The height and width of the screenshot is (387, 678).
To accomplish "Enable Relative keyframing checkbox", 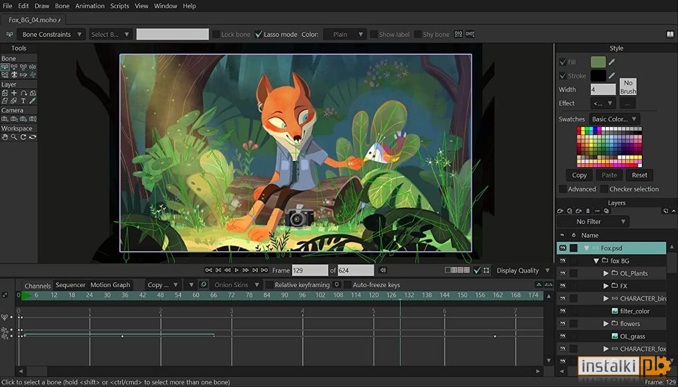I will [x=270, y=285].
